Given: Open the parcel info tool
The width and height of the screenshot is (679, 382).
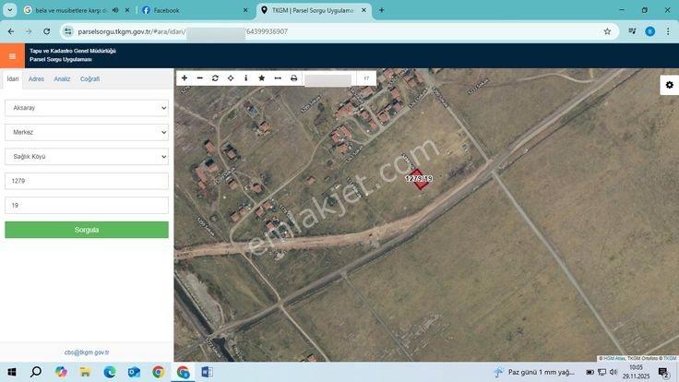Looking at the screenshot, I should [x=246, y=78].
